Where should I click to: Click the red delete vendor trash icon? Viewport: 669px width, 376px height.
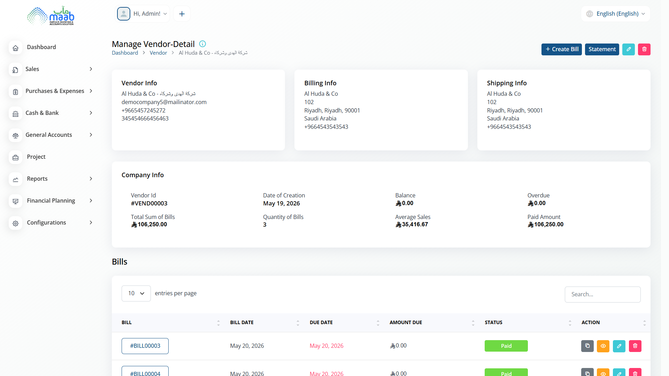click(644, 49)
